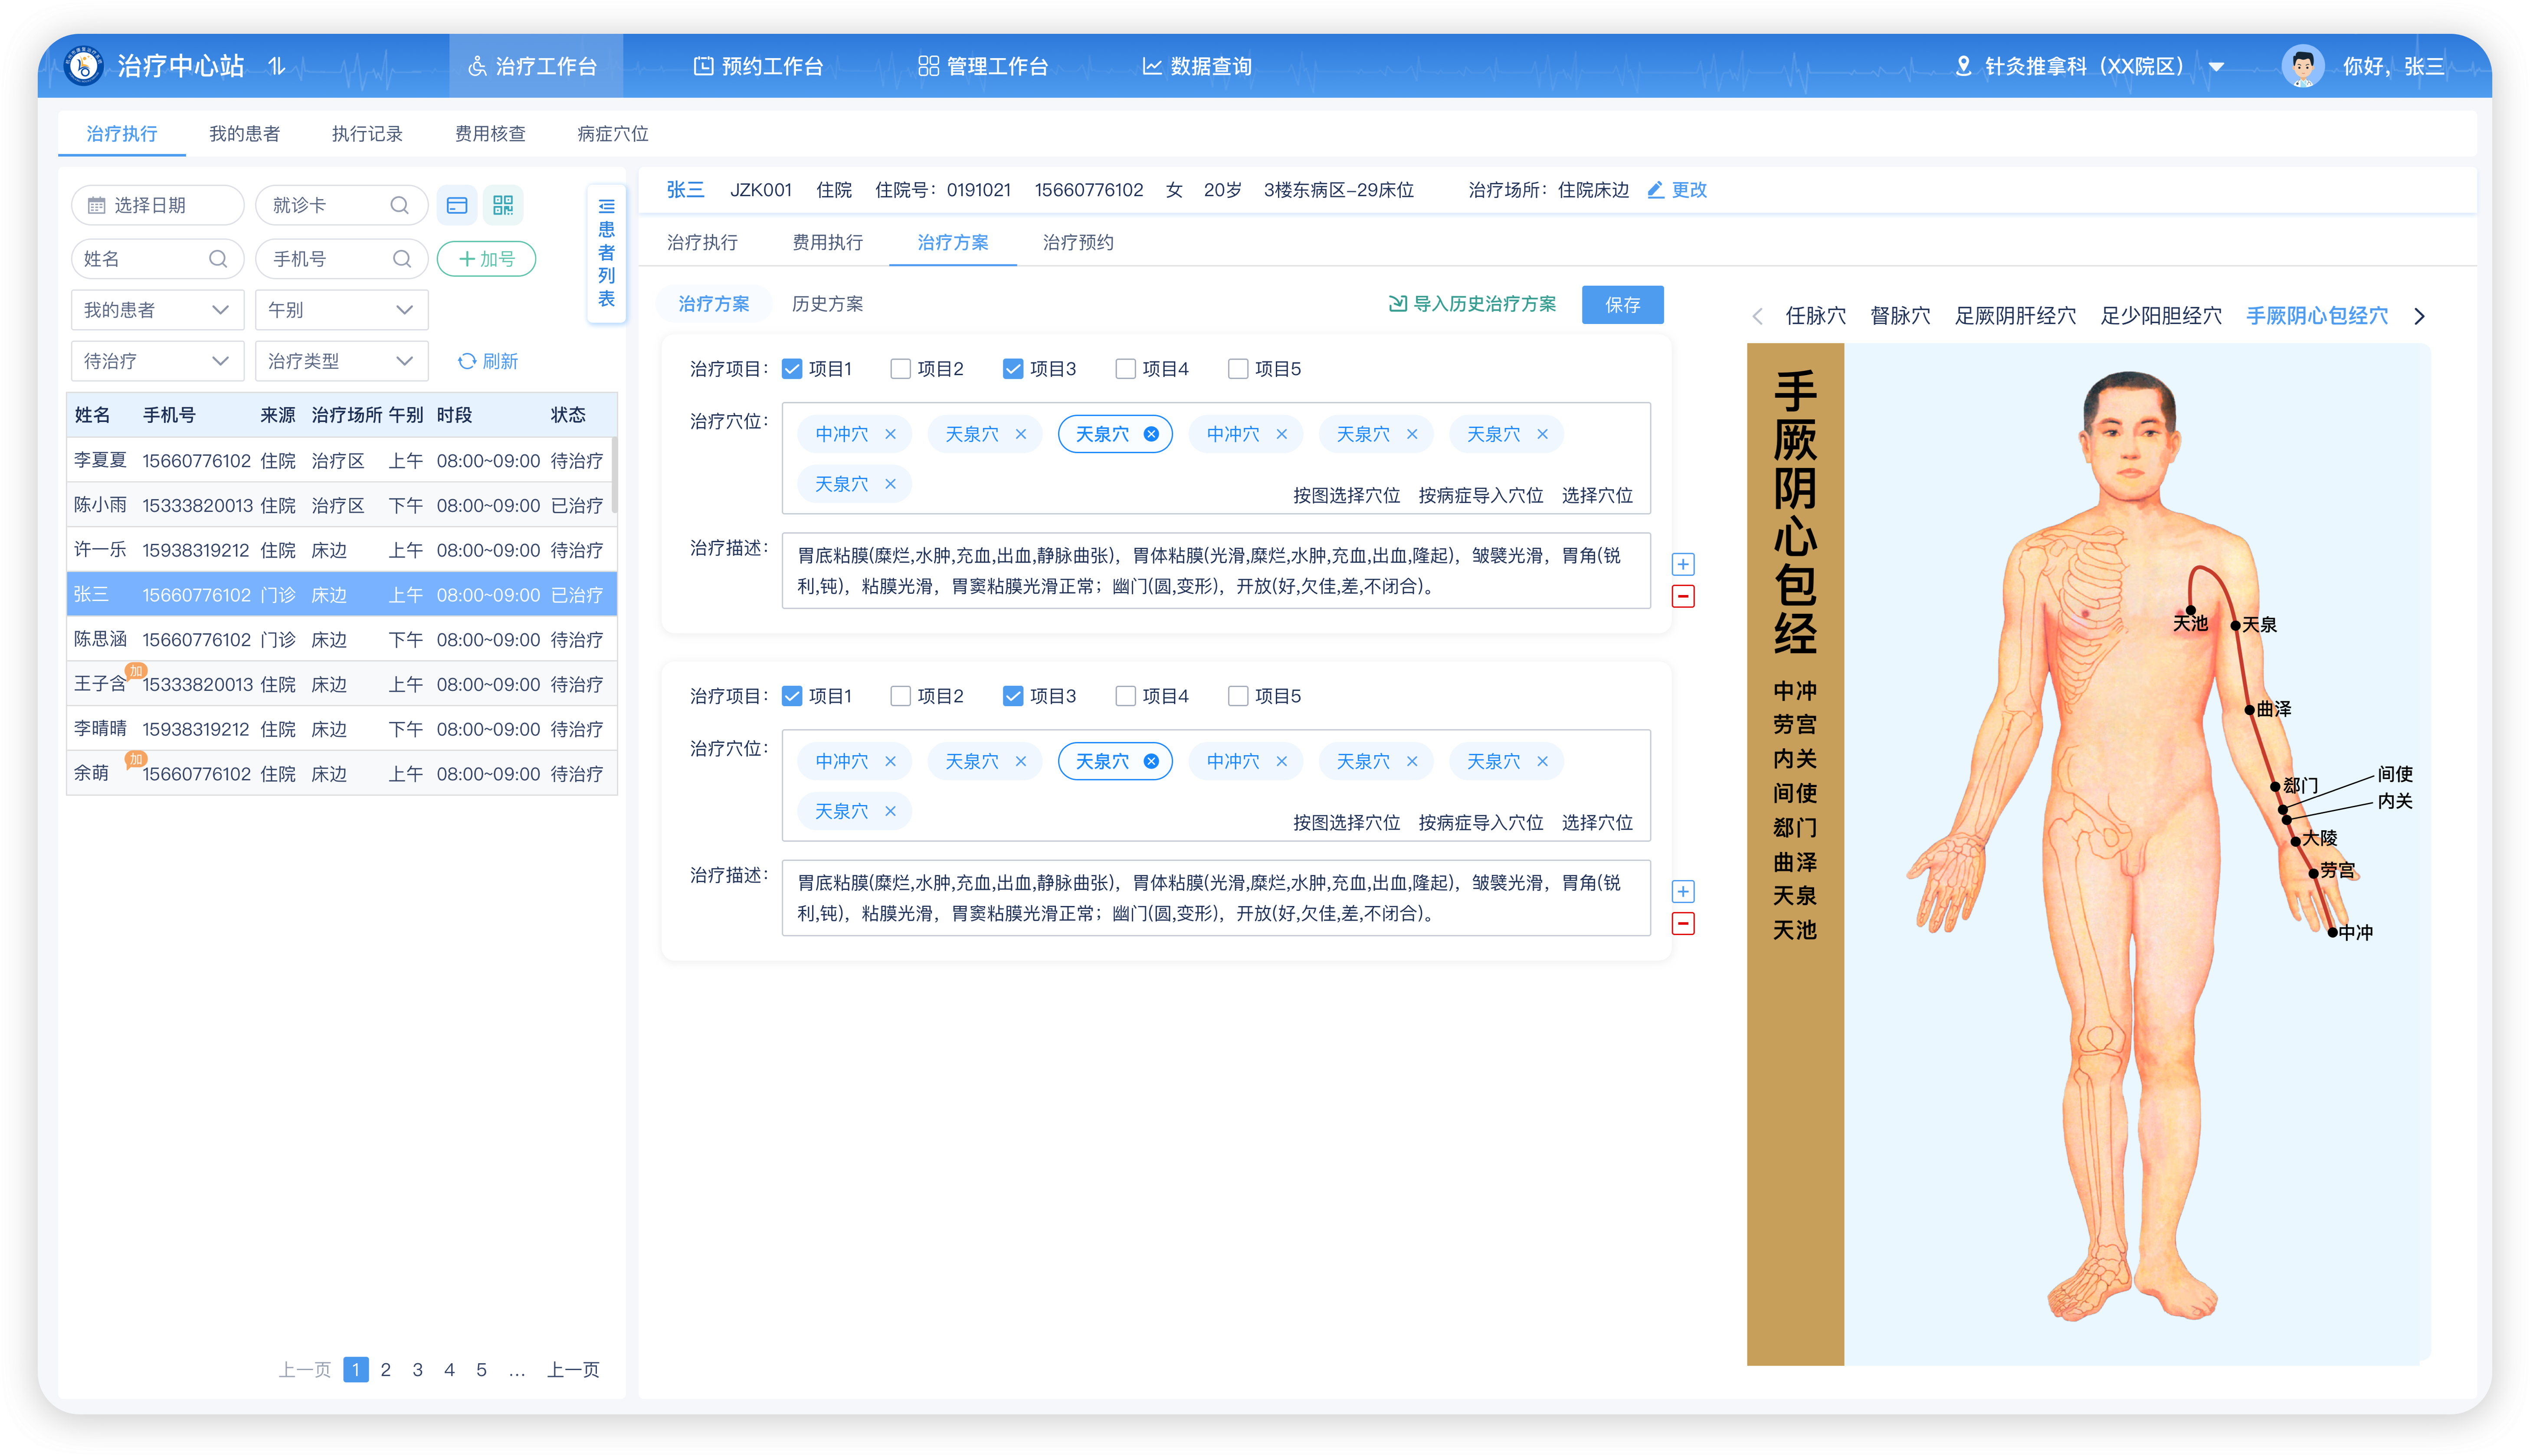This screenshot has height=1456, width=2530.
Task: Switch to card view icon
Action: click(x=457, y=205)
